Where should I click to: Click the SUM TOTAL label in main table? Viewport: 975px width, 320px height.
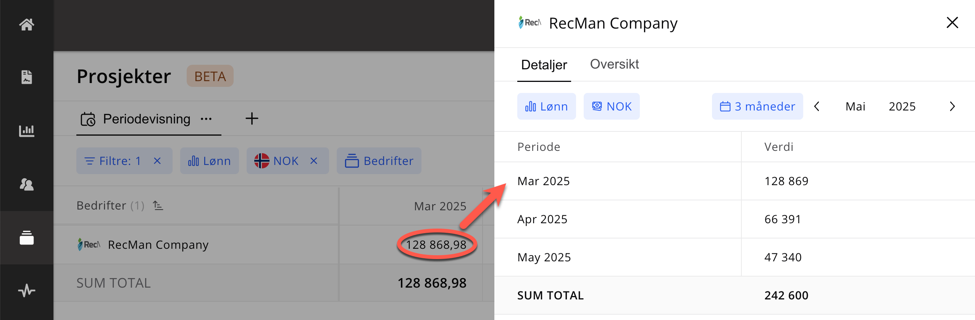(x=113, y=283)
